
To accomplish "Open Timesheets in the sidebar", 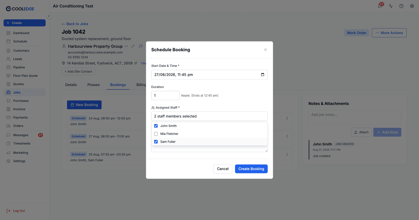I will click(25, 143).
